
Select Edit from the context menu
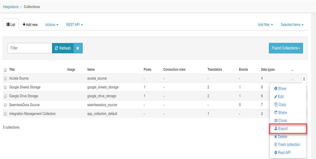click(x=279, y=97)
